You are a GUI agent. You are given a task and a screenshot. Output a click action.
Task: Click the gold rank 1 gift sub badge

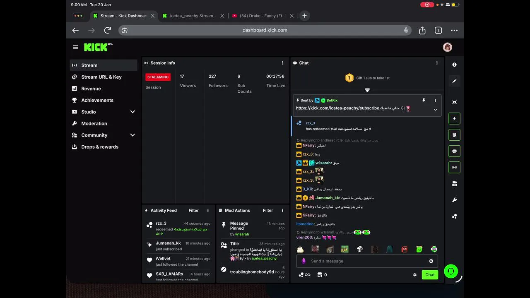point(349,78)
